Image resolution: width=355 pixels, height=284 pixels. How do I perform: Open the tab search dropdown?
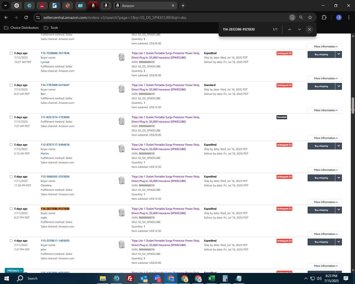5,6
